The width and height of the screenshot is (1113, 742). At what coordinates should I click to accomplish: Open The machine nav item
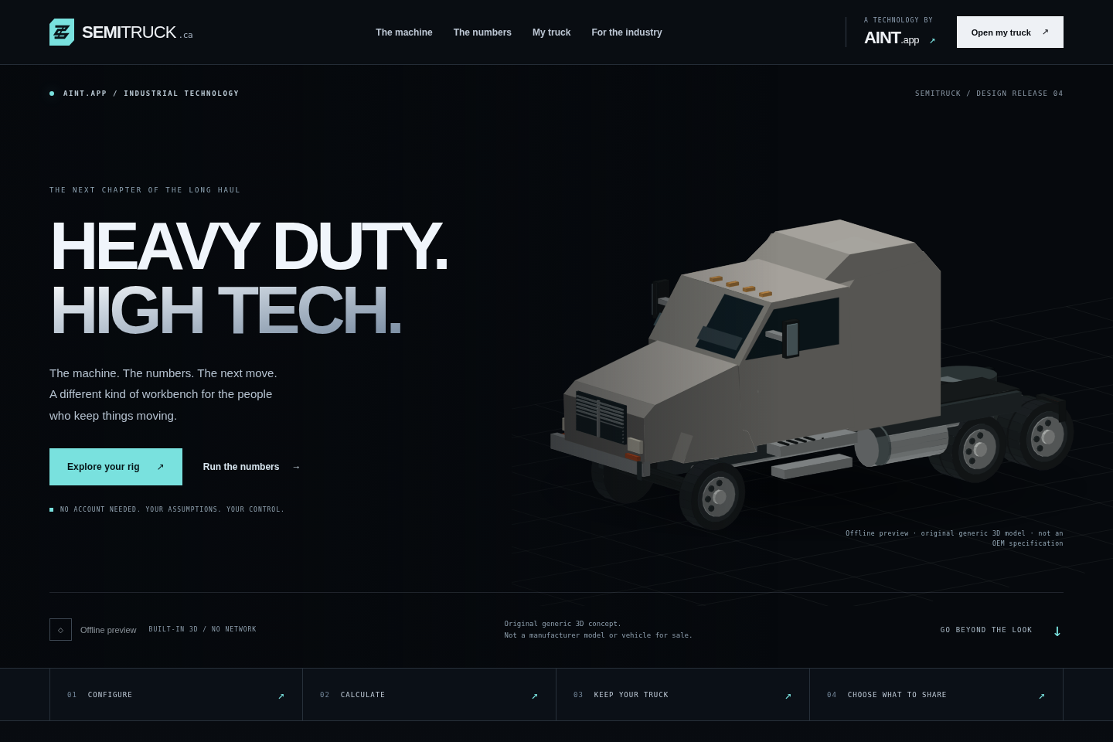click(x=404, y=32)
